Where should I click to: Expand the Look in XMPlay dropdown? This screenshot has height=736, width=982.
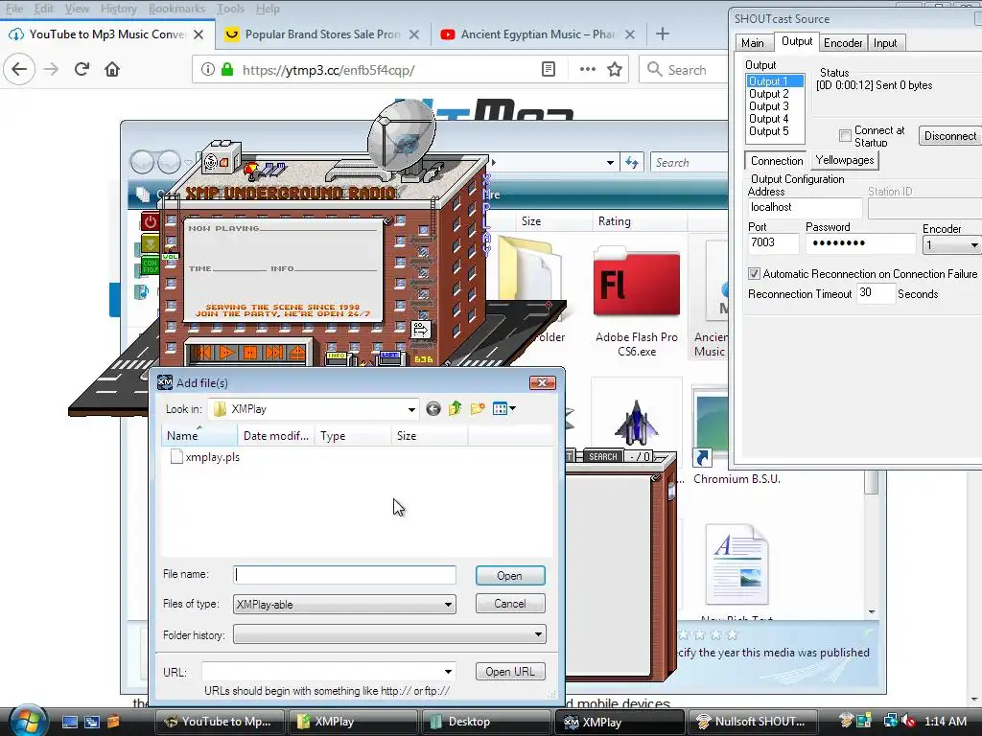[410, 409]
